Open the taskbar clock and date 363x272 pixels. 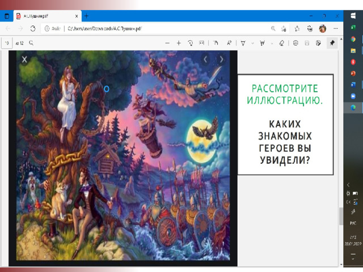[x=353, y=240]
